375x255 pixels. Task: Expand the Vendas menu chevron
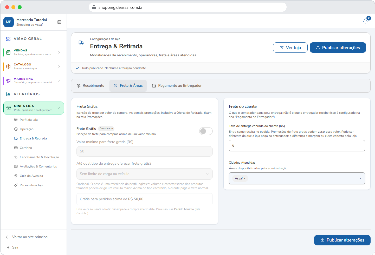pyautogui.click(x=59, y=52)
